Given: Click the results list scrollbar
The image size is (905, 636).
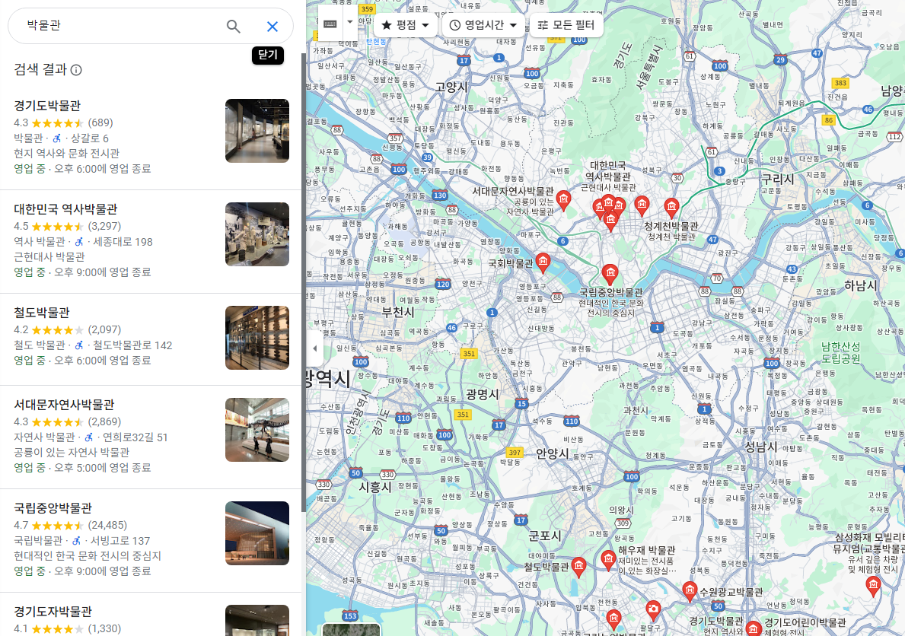Looking at the screenshot, I should [x=304, y=283].
